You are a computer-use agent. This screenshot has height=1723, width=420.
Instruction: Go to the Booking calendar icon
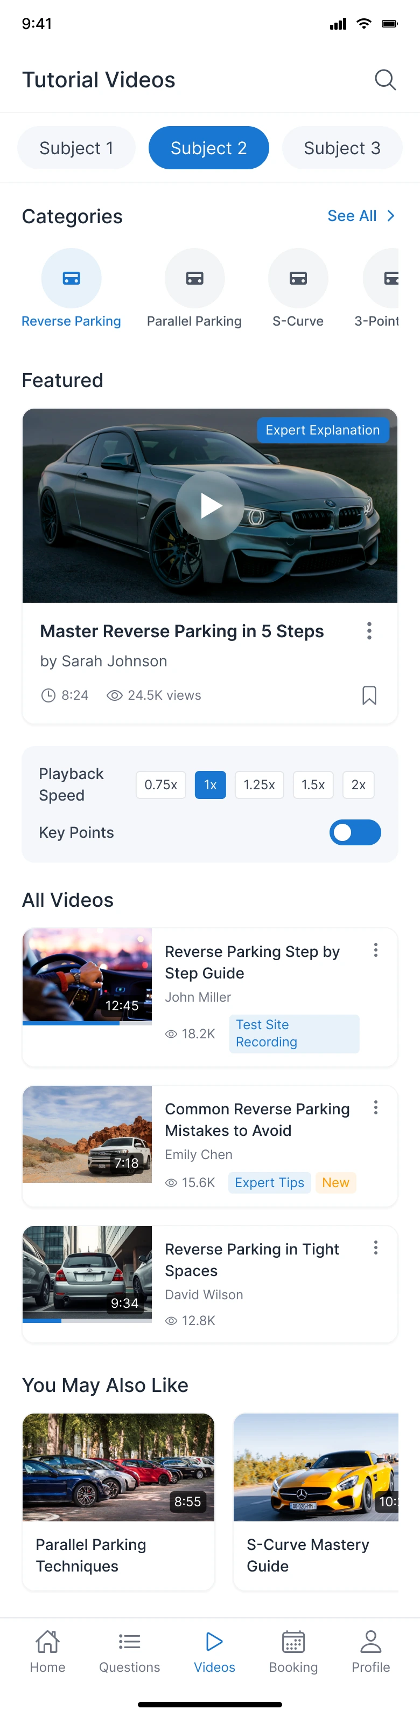click(293, 1642)
